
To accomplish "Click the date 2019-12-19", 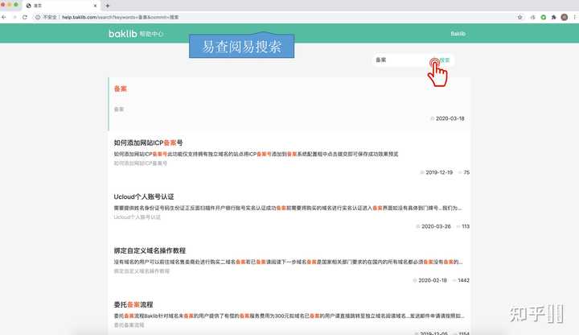I will (x=439, y=172).
